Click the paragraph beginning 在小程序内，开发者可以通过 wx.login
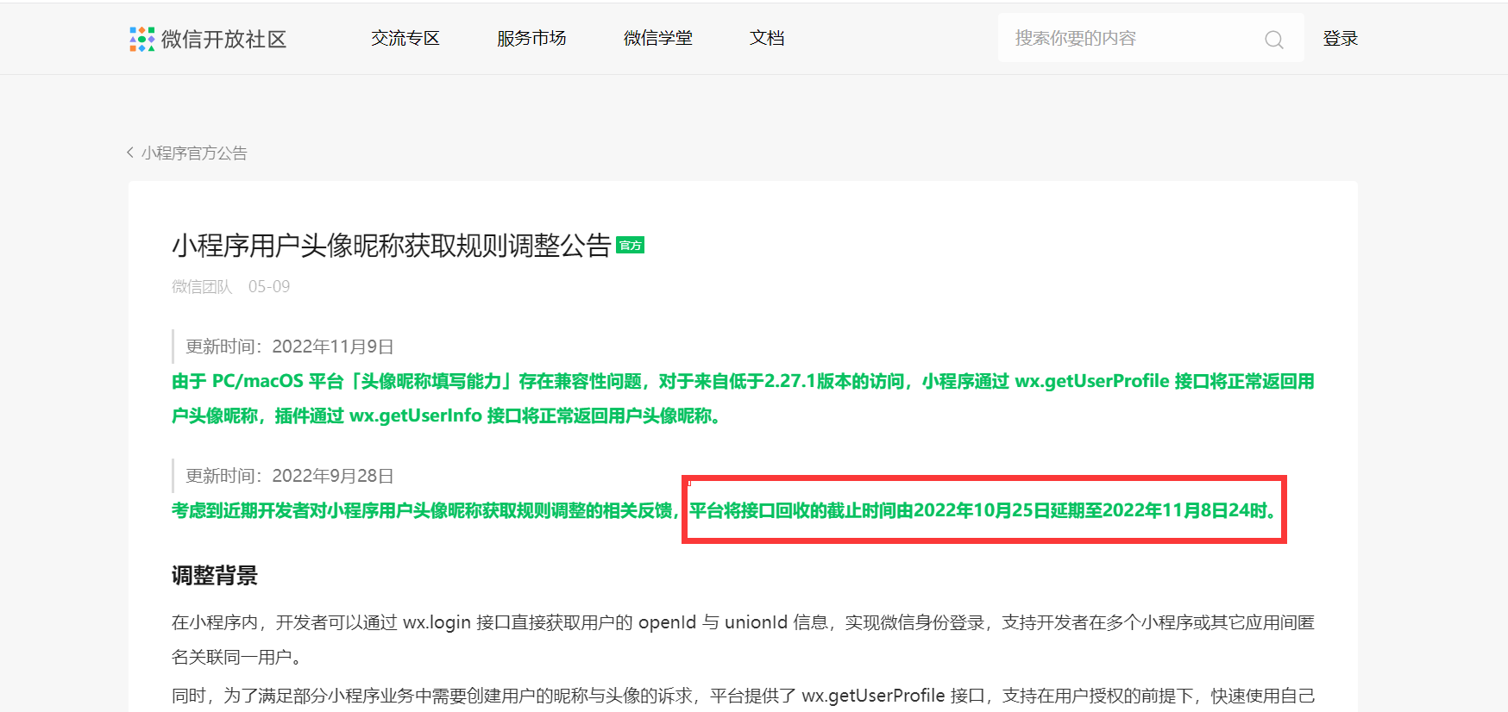 [743, 640]
